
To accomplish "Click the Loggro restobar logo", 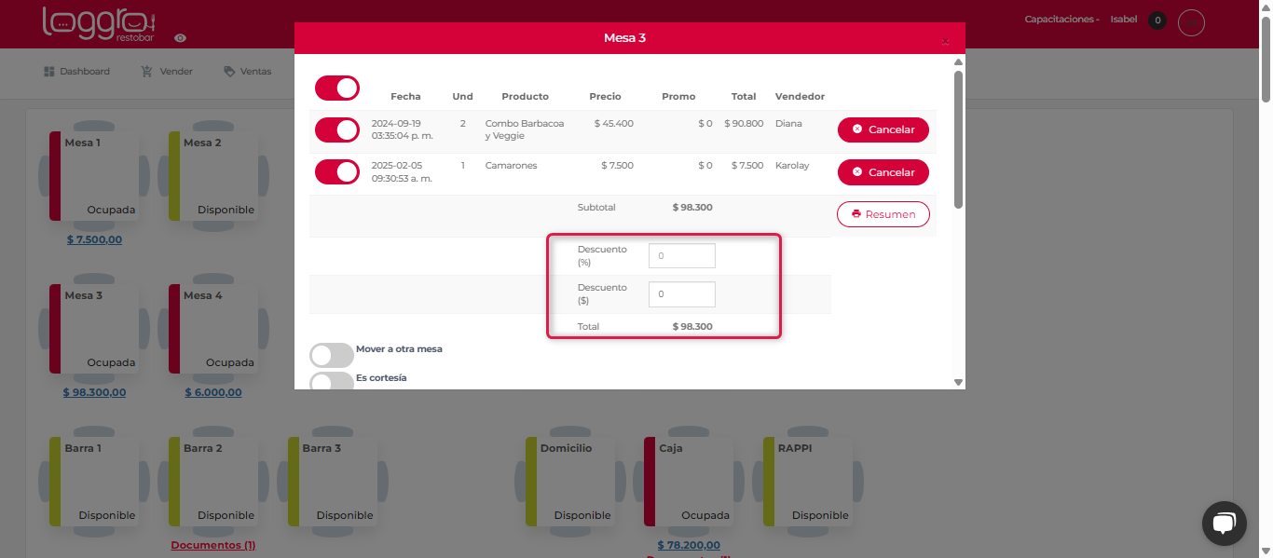I will pyautogui.click(x=99, y=23).
